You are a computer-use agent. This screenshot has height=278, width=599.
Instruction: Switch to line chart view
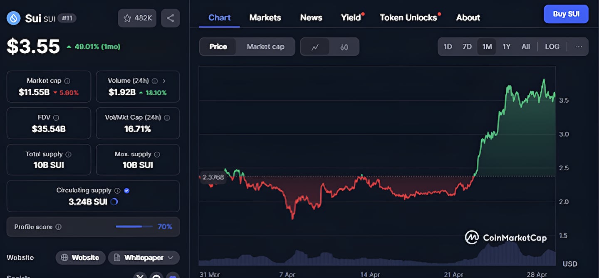pyautogui.click(x=315, y=47)
